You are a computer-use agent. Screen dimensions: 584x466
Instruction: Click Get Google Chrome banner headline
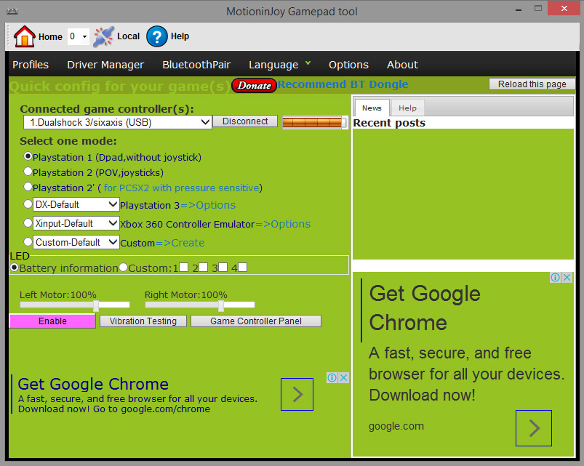pos(93,384)
